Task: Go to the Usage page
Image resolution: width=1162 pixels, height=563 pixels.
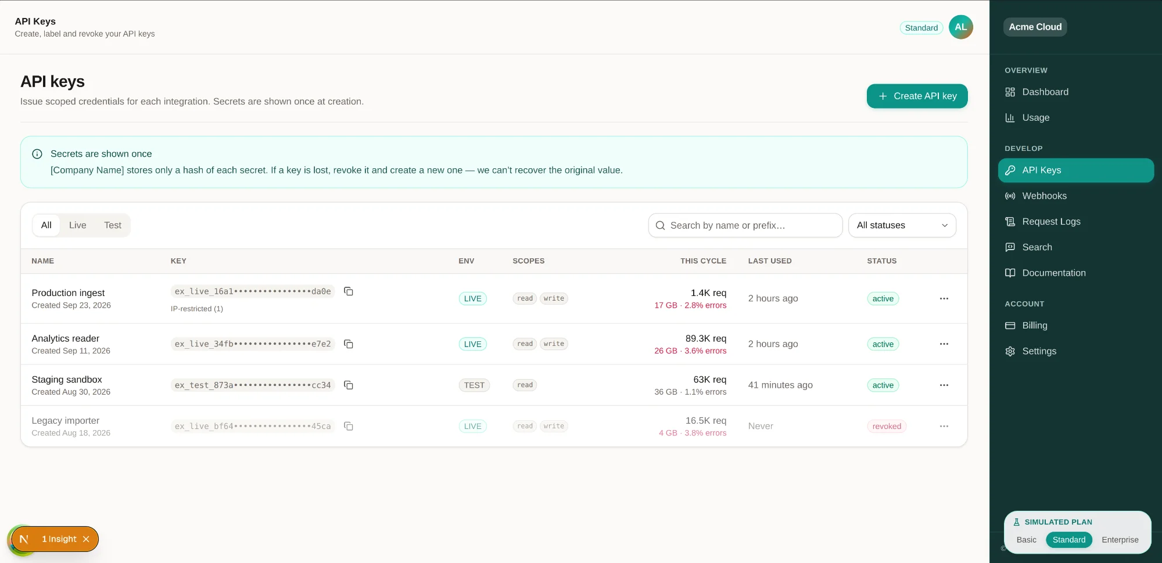Action: click(1075, 118)
